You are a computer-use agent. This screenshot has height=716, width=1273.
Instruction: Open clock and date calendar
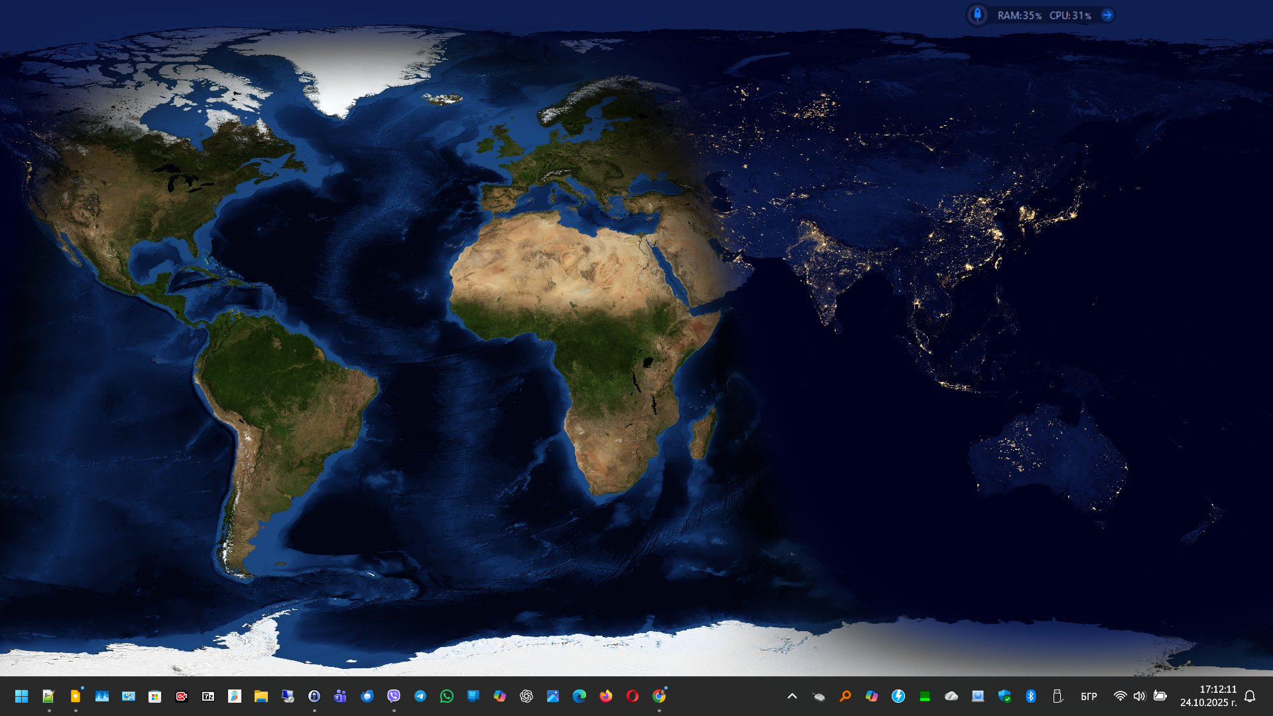coord(1208,696)
